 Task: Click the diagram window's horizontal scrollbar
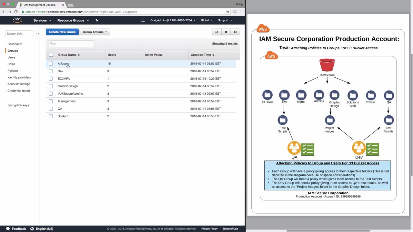(328, 231)
